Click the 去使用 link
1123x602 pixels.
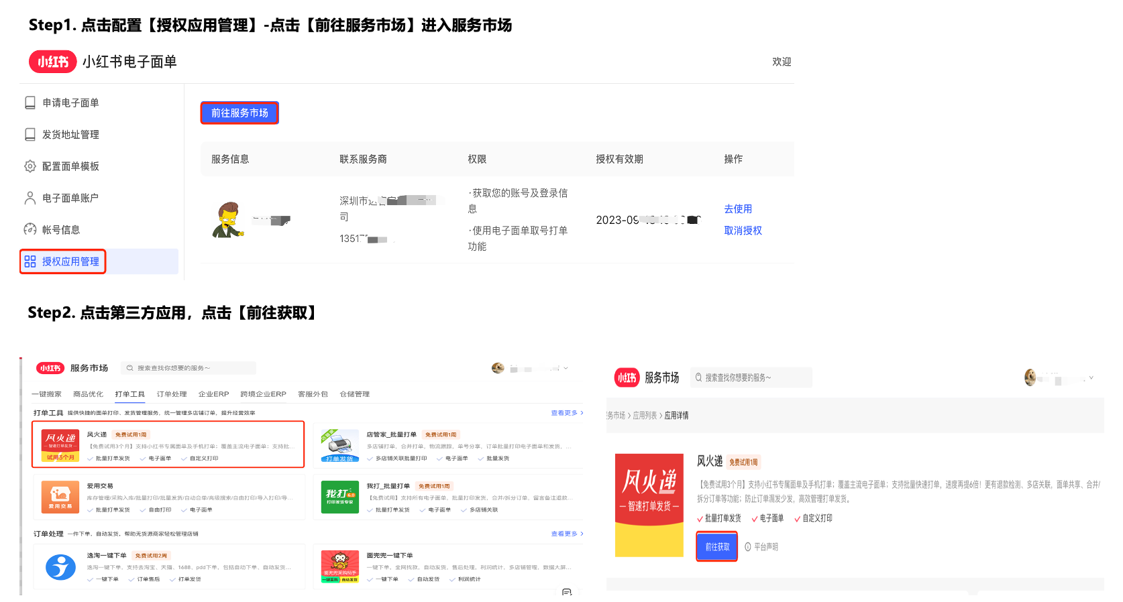[738, 209]
